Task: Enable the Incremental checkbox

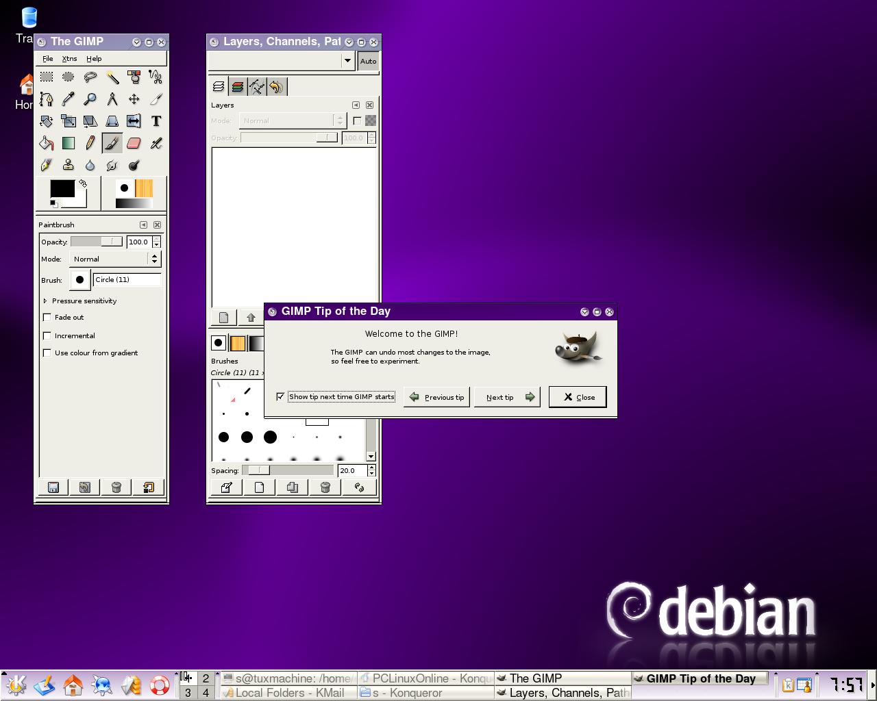Action: (x=47, y=335)
